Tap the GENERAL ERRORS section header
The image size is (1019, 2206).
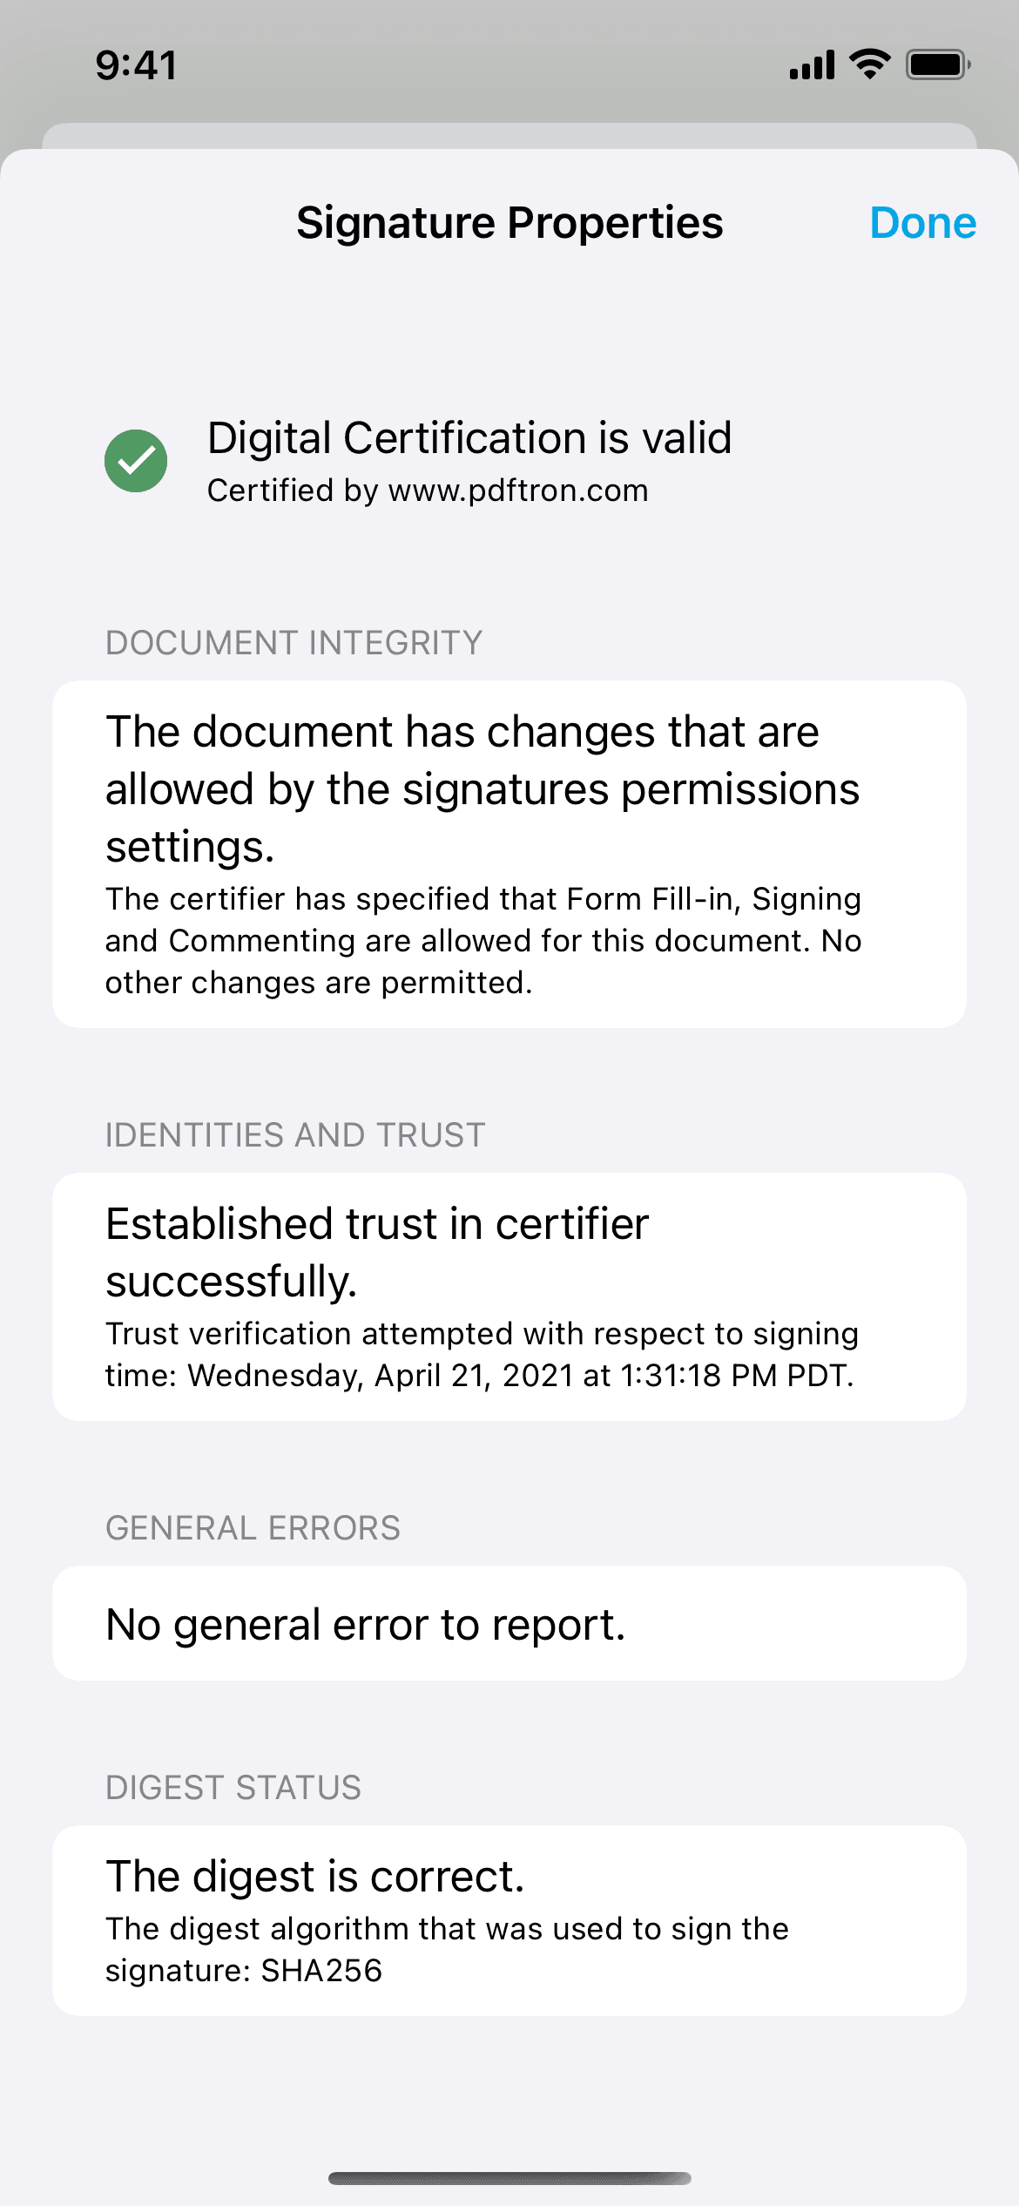point(253,1528)
